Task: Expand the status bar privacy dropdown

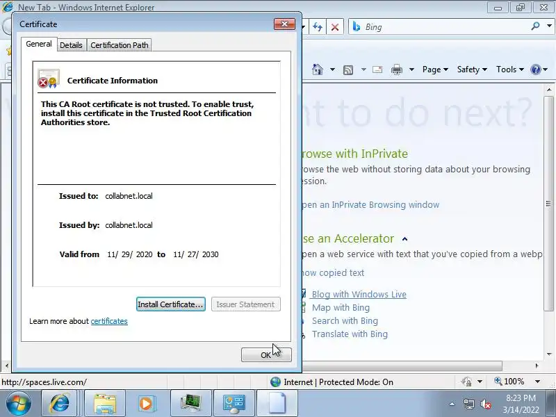Action: click(x=480, y=382)
